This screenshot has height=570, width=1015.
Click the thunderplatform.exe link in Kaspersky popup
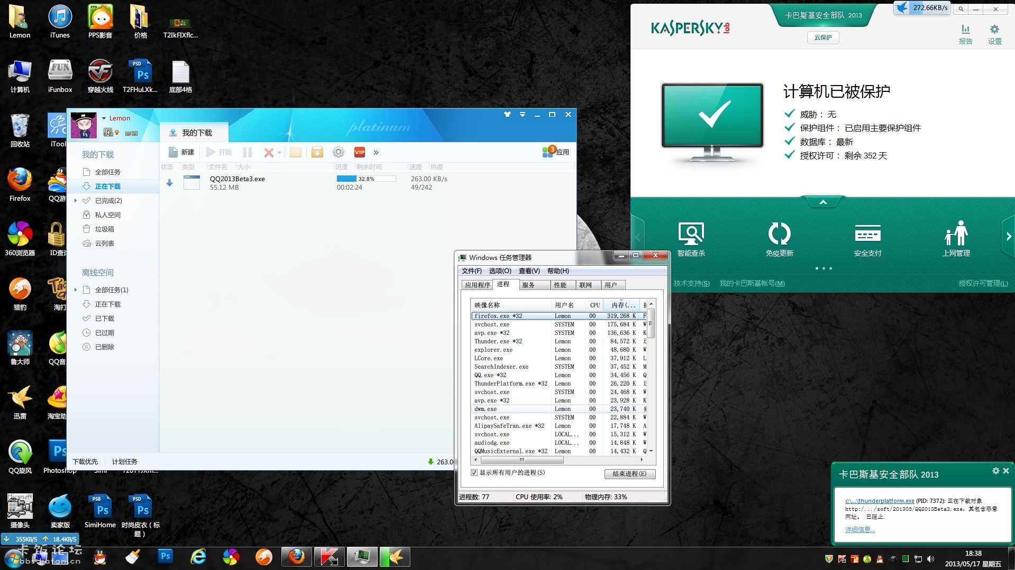tap(880, 501)
